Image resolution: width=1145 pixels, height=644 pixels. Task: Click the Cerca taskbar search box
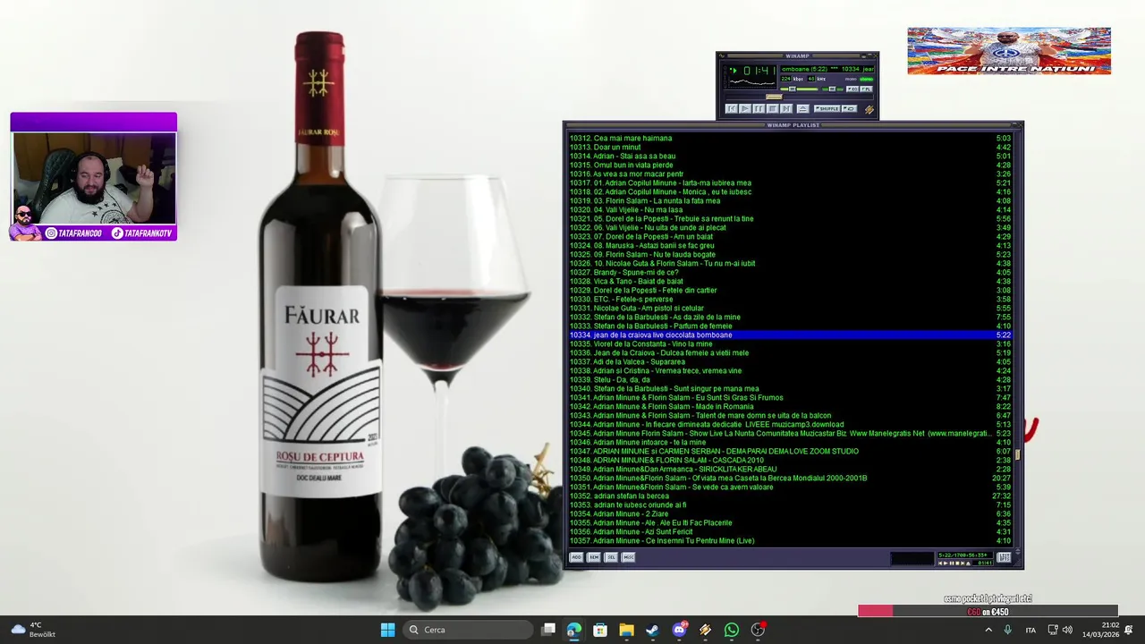point(468,630)
